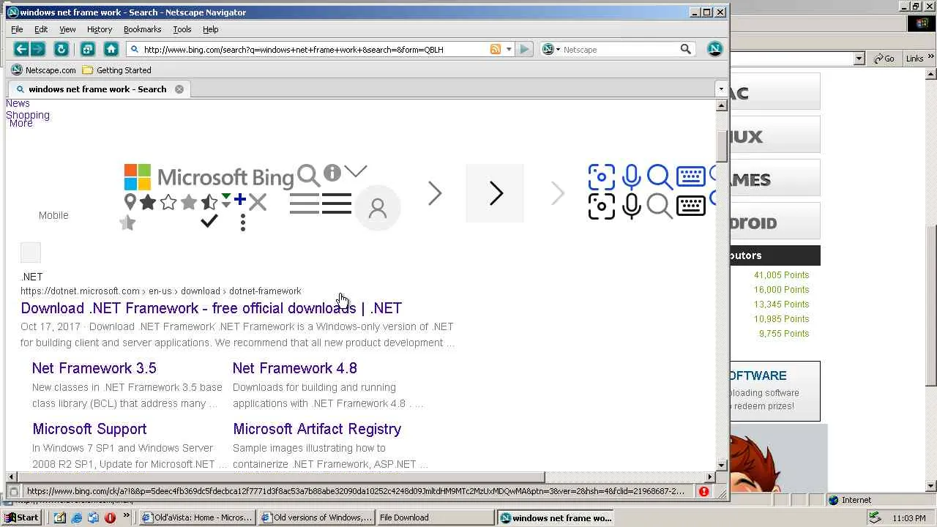Click the Netscape N throbber logo
The width and height of the screenshot is (937, 527).
[x=715, y=48]
